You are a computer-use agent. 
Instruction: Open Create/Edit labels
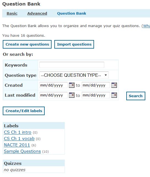click(24, 111)
